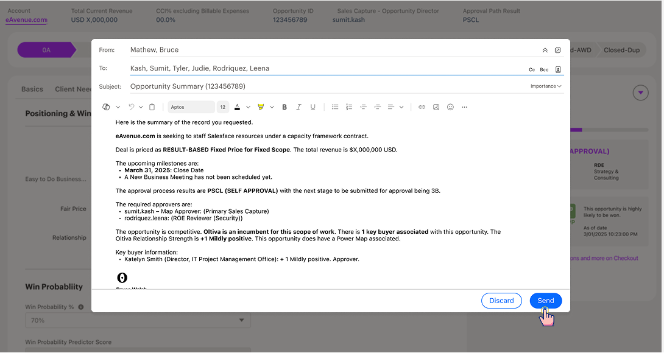Viewport: 664px width, 353px height.
Task: Open the address book icon
Action: point(558,69)
